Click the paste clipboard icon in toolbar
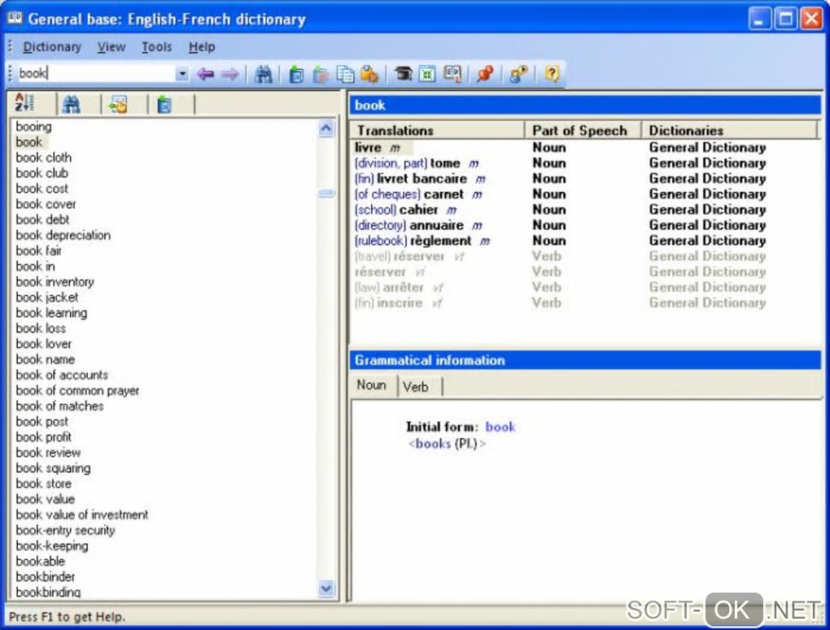 click(x=369, y=75)
